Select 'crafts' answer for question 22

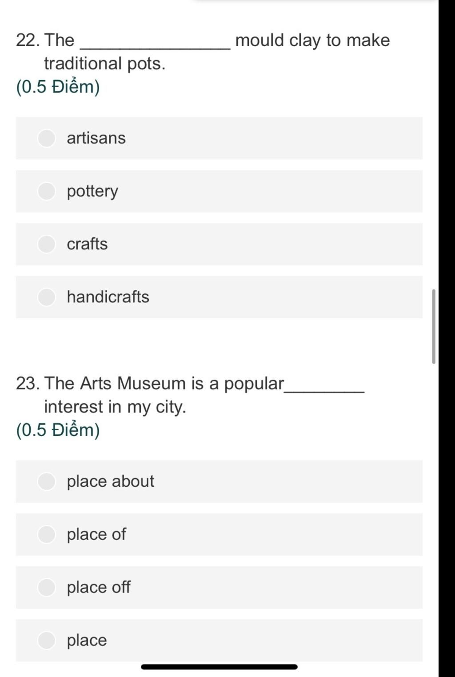[x=47, y=244]
